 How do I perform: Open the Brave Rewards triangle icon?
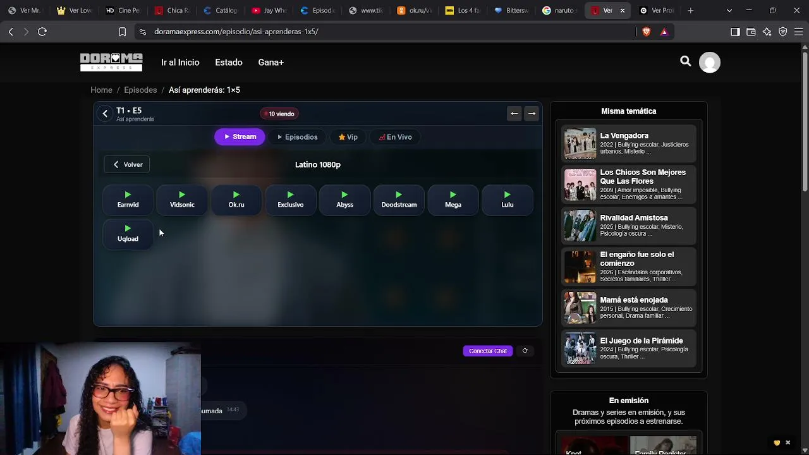point(664,32)
